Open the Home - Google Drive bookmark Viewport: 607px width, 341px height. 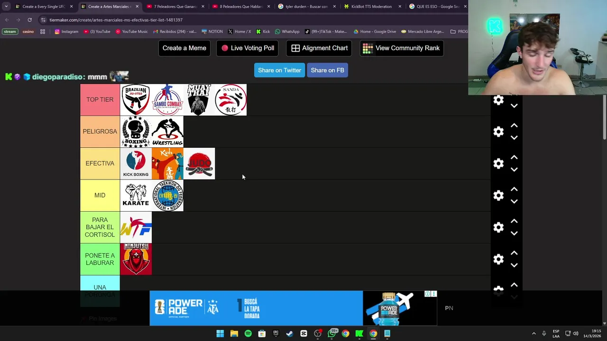tap(375, 32)
